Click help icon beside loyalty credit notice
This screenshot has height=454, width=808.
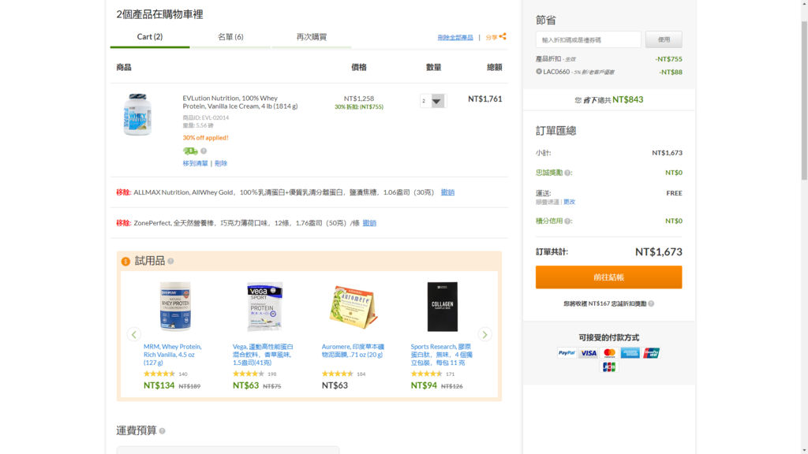point(651,303)
